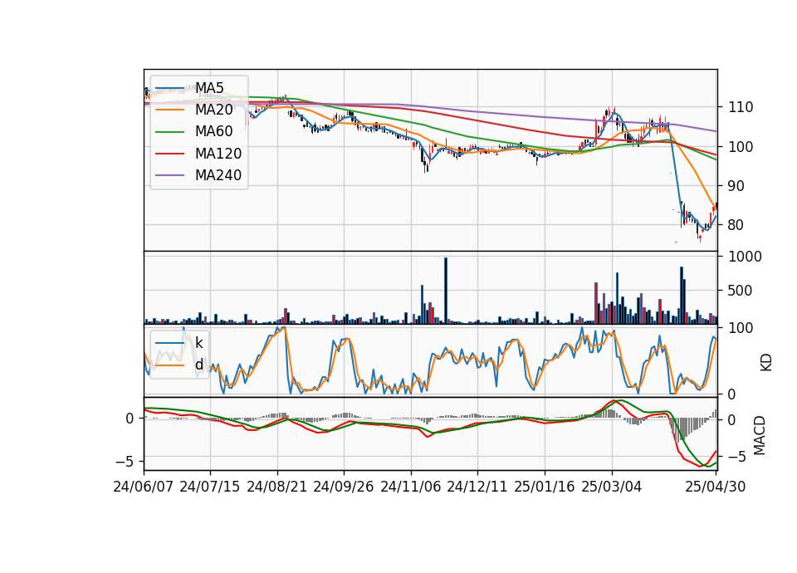The width and height of the screenshot is (797, 573).
Task: Click the 24/08/21 date axis label
Action: pos(277,487)
